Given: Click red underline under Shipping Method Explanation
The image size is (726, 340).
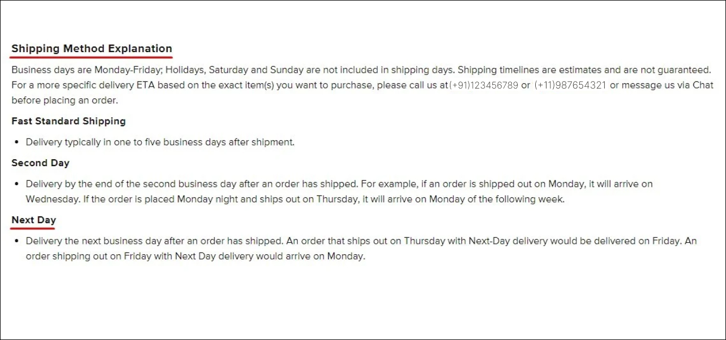Looking at the screenshot, I should (92, 56).
